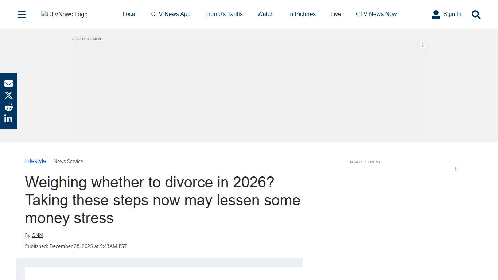Click the CTV News logo
Image resolution: width=498 pixels, height=280 pixels.
64,14
